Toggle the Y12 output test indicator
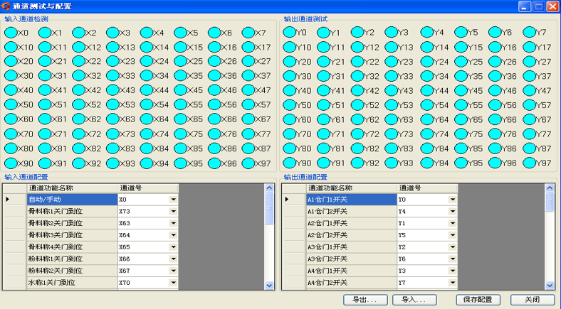The width and height of the screenshot is (561, 309). 357,47
